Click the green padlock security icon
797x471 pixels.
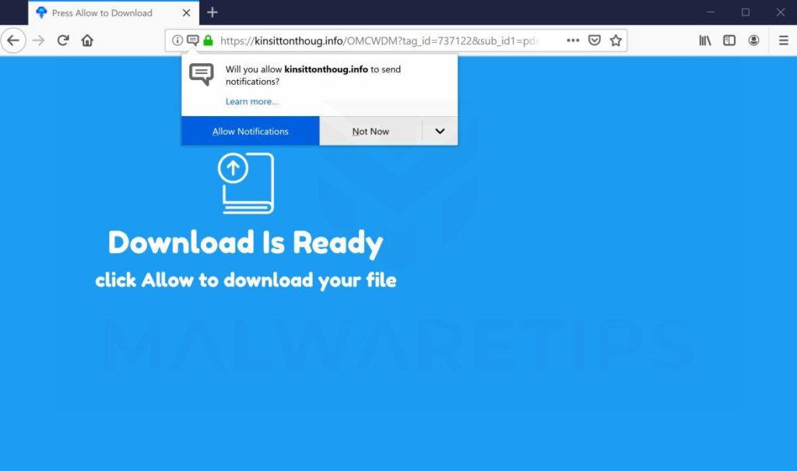coord(209,40)
